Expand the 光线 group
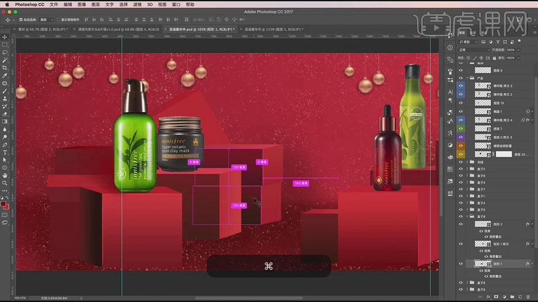Image resolution: width=538 pixels, height=302 pixels. 467,162
